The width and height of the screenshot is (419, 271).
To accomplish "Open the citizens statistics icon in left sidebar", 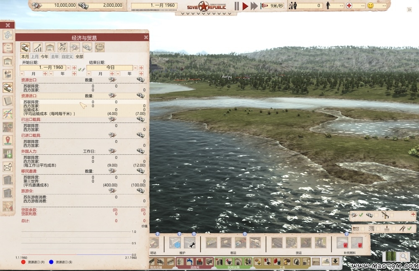I will pos(8,74).
